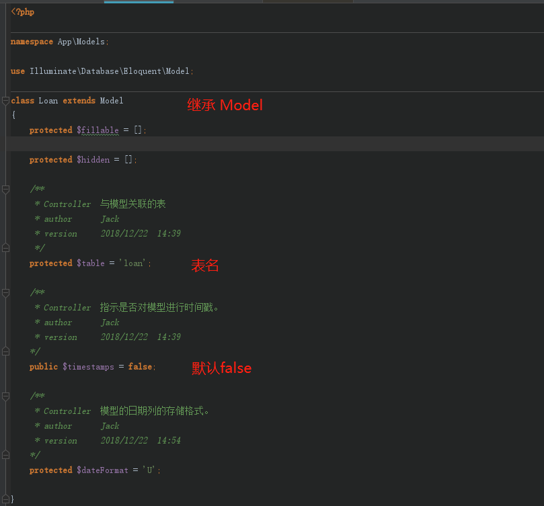The width and height of the screenshot is (544, 506).
Task: Click the $timestamps variable name
Action: [89, 367]
